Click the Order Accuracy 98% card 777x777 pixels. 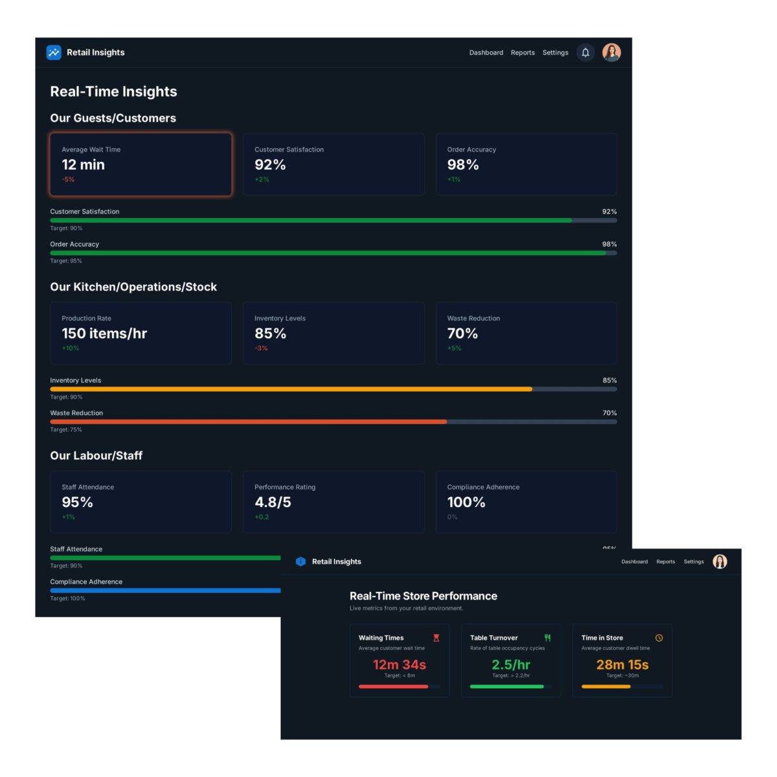pos(526,164)
